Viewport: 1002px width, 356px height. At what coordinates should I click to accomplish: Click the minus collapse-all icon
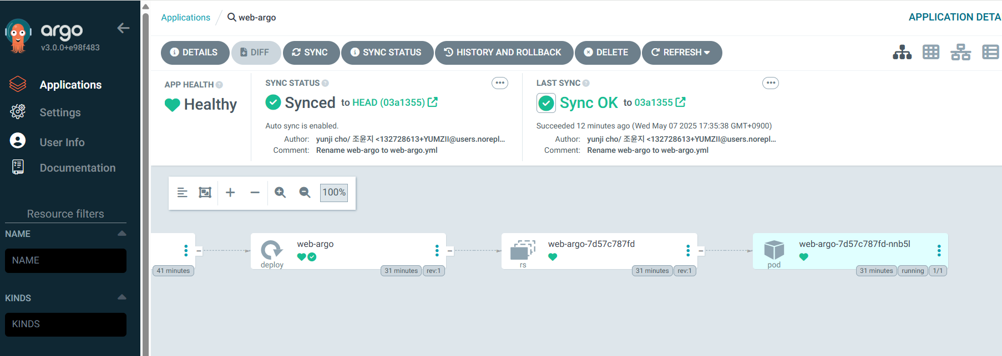(255, 192)
